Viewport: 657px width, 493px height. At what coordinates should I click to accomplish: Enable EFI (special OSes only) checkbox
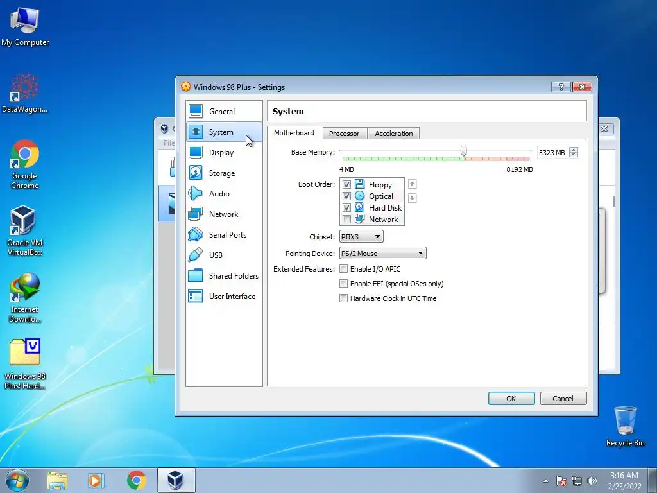(x=344, y=283)
